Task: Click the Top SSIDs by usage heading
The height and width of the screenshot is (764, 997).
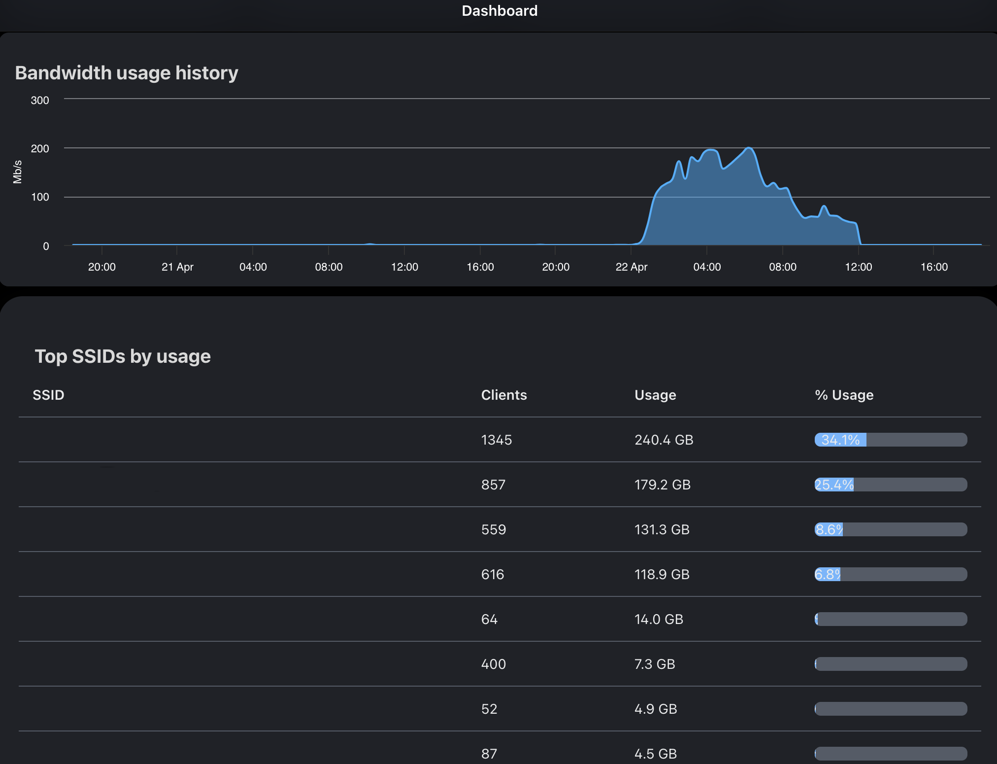Action: click(x=123, y=356)
